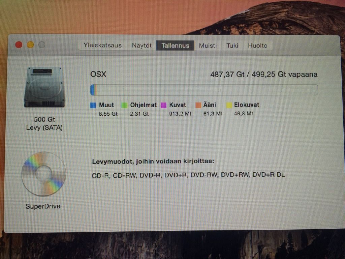Click the 'Levymuodot, joihin voidaan kirjoittaa:' heading
The width and height of the screenshot is (345, 259).
(x=153, y=162)
